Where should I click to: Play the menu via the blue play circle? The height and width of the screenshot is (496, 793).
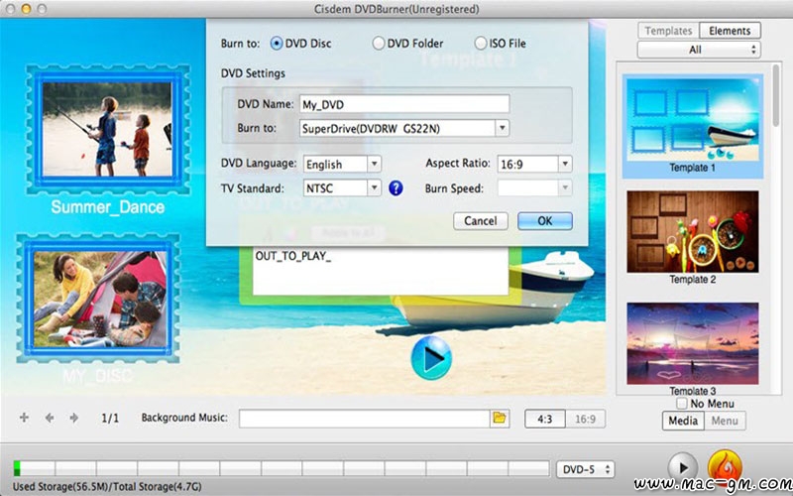tap(431, 358)
